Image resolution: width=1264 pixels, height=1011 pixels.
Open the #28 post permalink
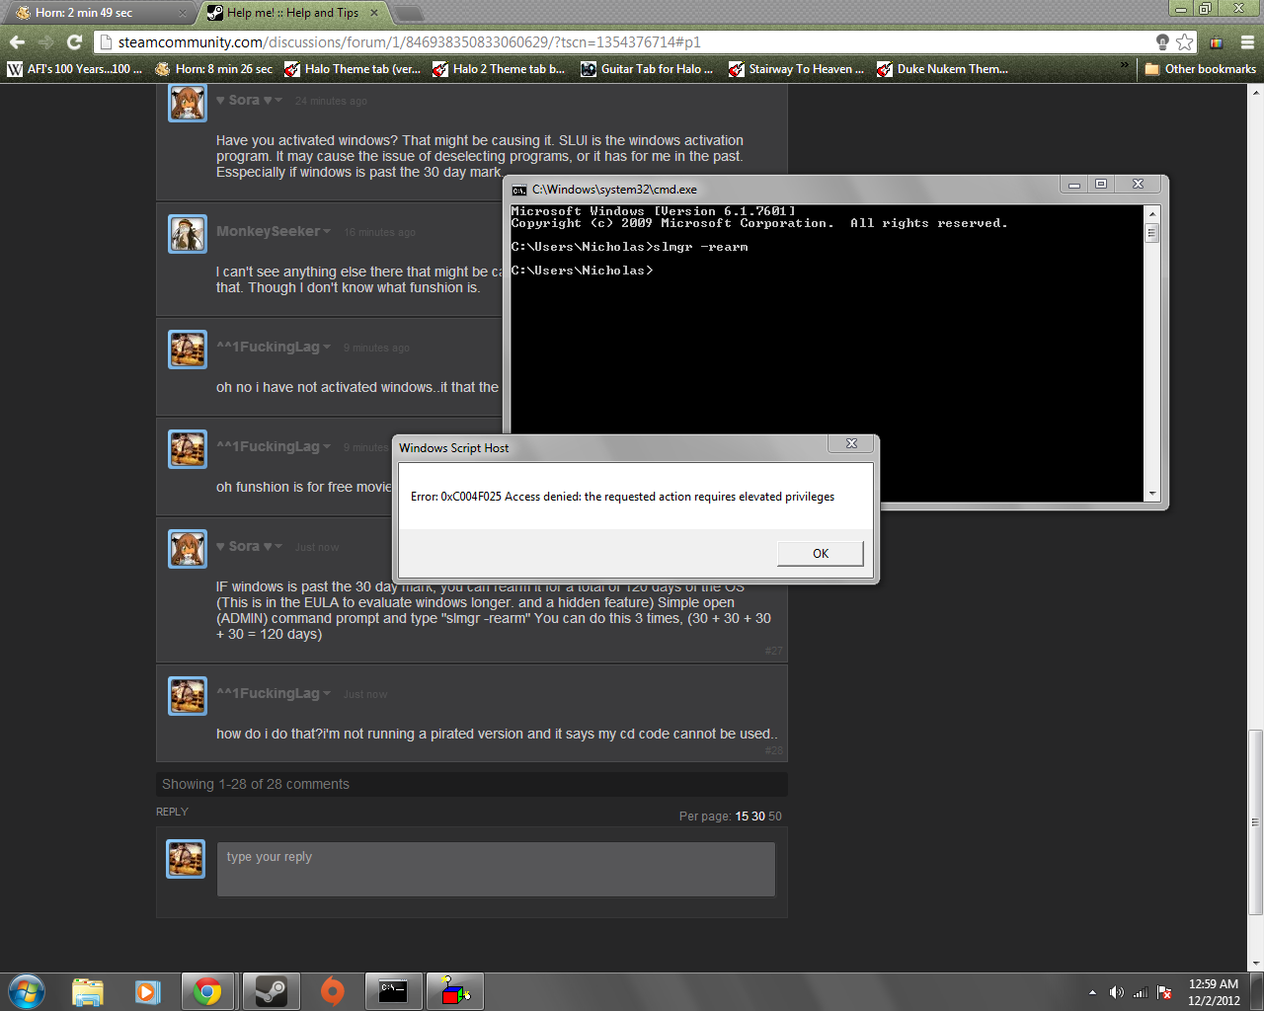tap(773, 750)
